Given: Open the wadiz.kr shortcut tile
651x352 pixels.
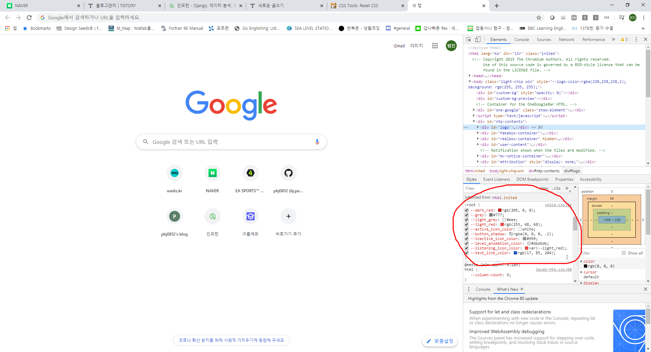Looking at the screenshot, I should 174,179.
